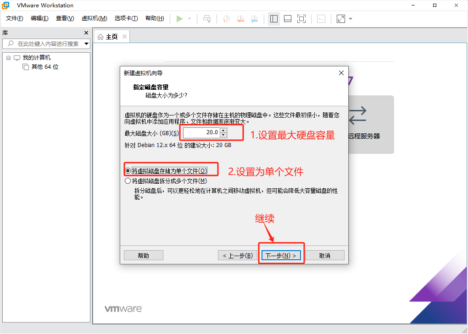Viewport: 468px width, 334px height.
Task: Click the full screen mode icon
Action: [301, 19]
